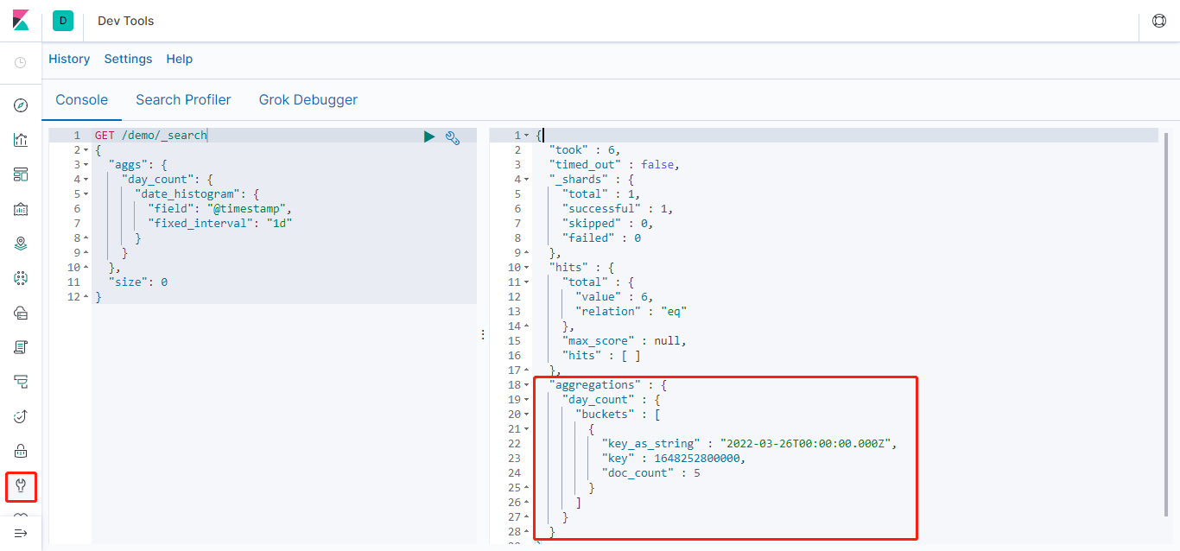Open the Settings link

point(128,60)
